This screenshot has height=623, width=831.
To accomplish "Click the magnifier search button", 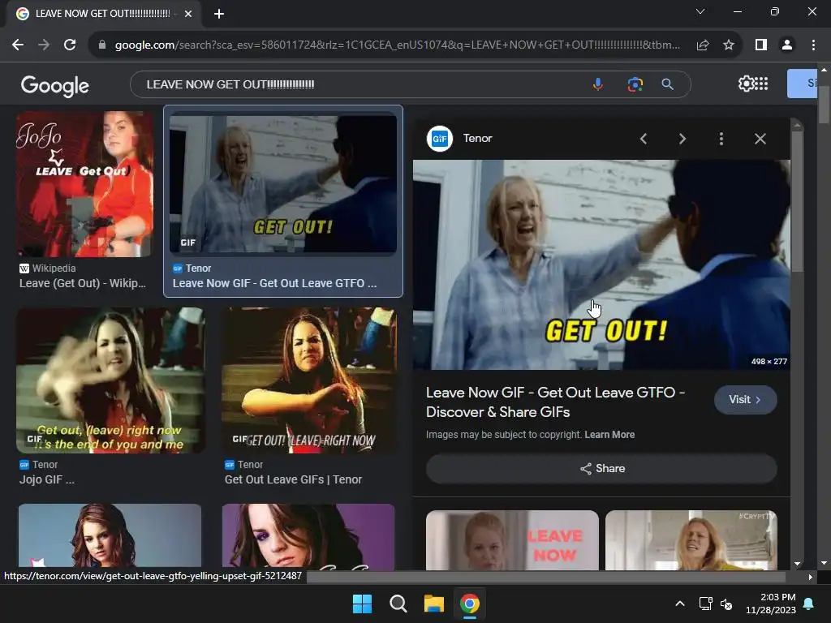I will [x=668, y=84].
